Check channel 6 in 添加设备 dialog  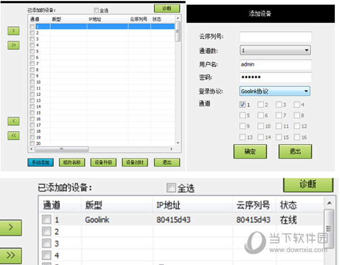261,115
